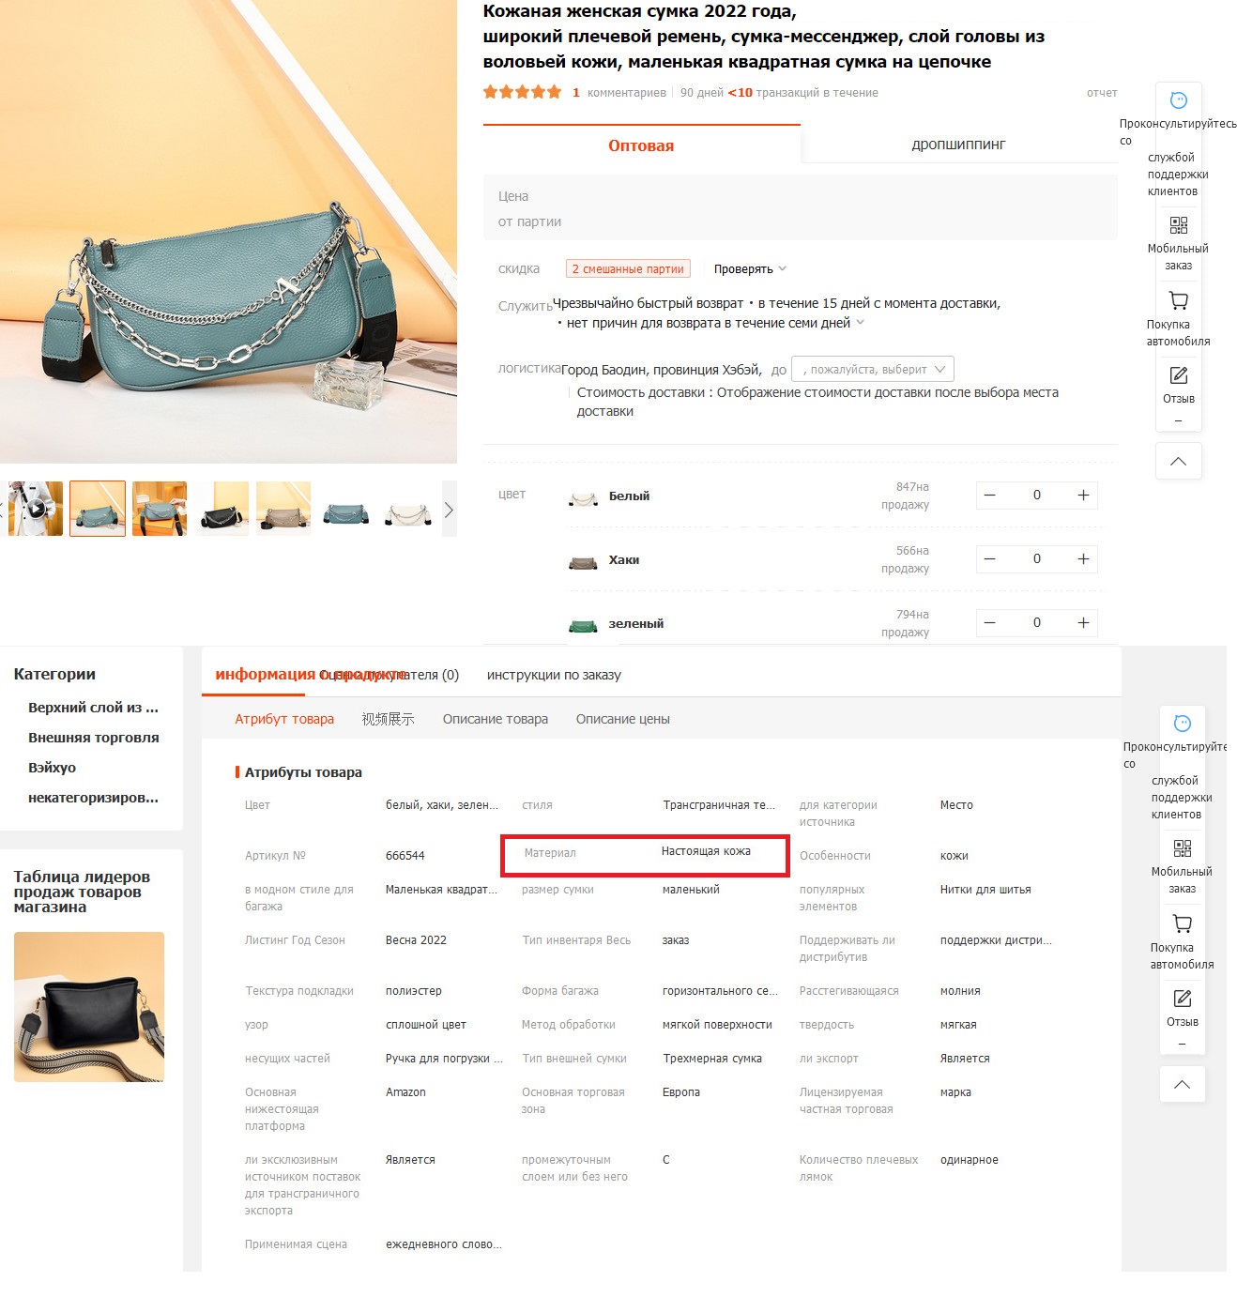Viewport: 1237px width, 1297px height.
Task: Open upper feedback pencil icon
Action: (1179, 375)
